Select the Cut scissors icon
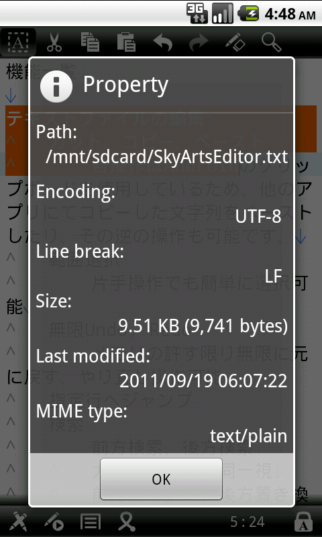Viewport: 322px width, 537px height. (54, 42)
